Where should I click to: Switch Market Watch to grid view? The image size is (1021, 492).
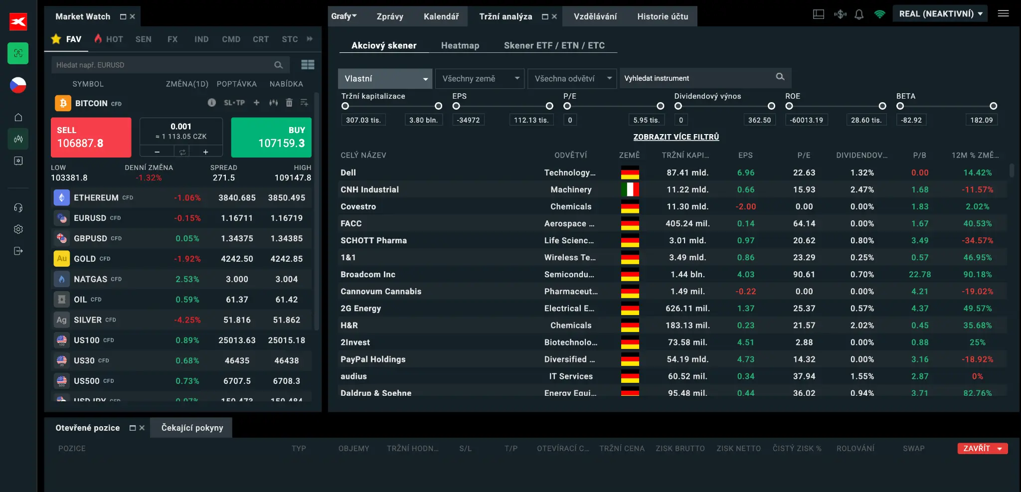point(308,65)
